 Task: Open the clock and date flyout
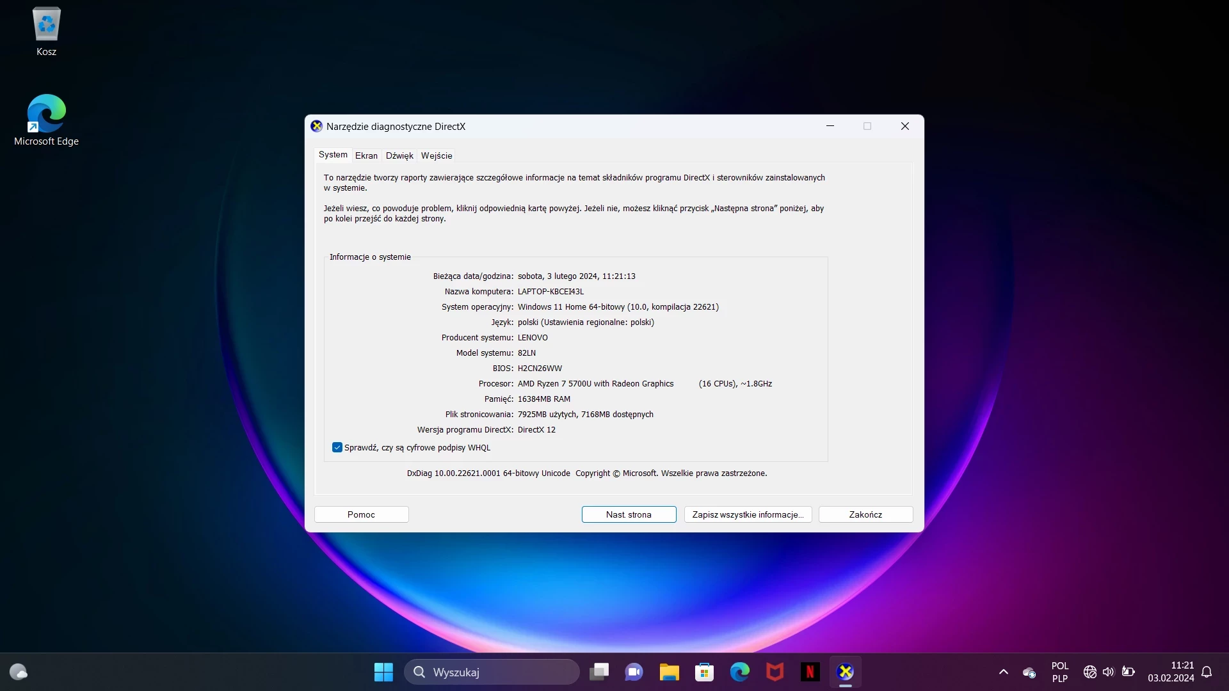click(1170, 672)
